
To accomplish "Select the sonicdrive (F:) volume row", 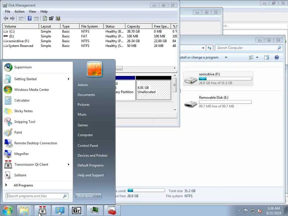I will point(90,41).
